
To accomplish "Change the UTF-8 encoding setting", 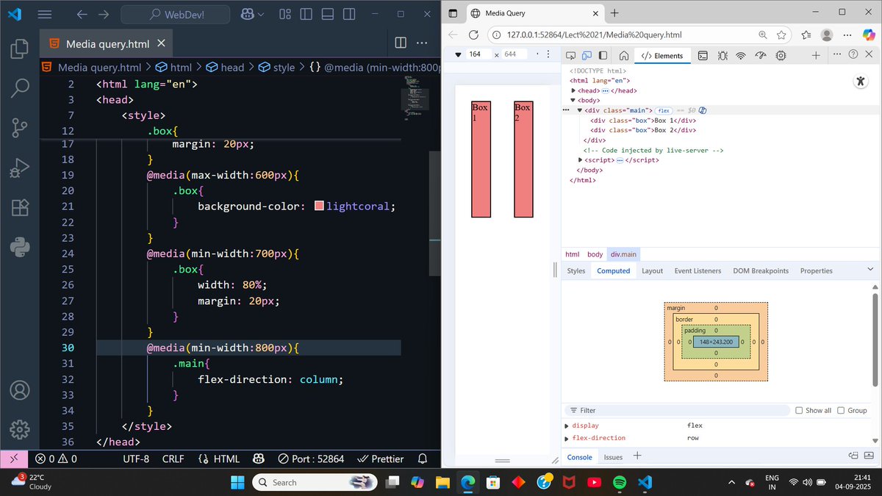I will point(136,459).
